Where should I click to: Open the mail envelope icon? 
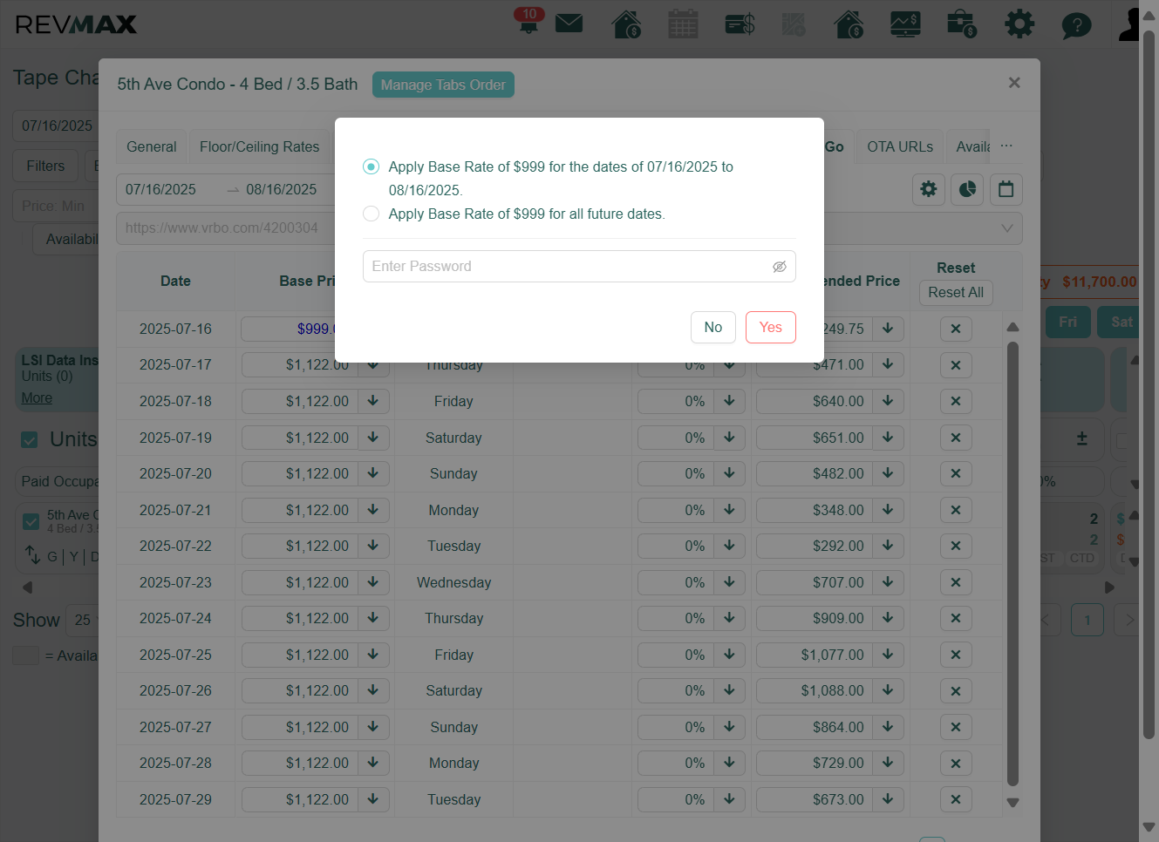coord(569,23)
